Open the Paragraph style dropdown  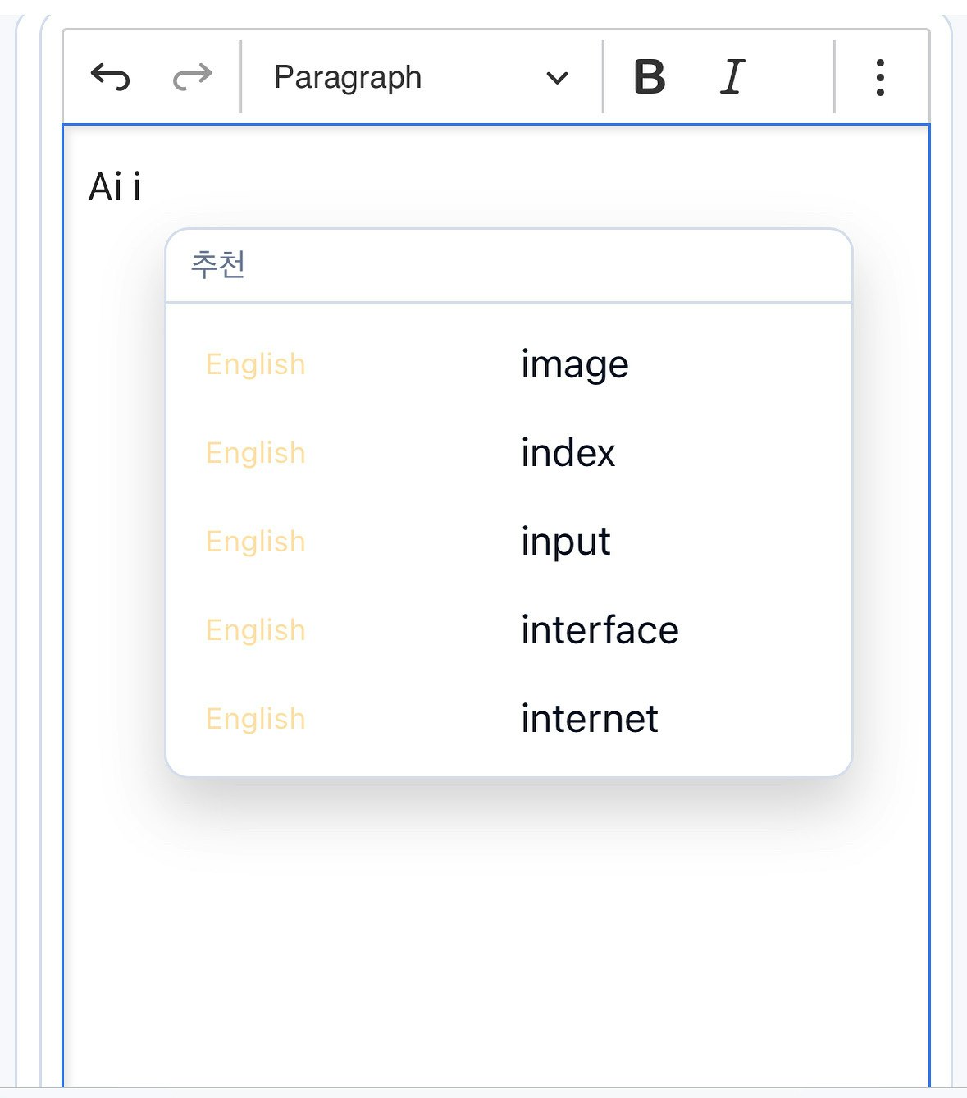coord(348,77)
